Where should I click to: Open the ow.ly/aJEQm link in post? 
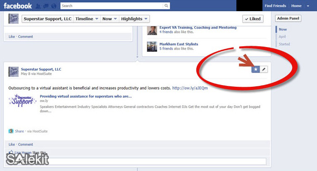[x=190, y=88]
